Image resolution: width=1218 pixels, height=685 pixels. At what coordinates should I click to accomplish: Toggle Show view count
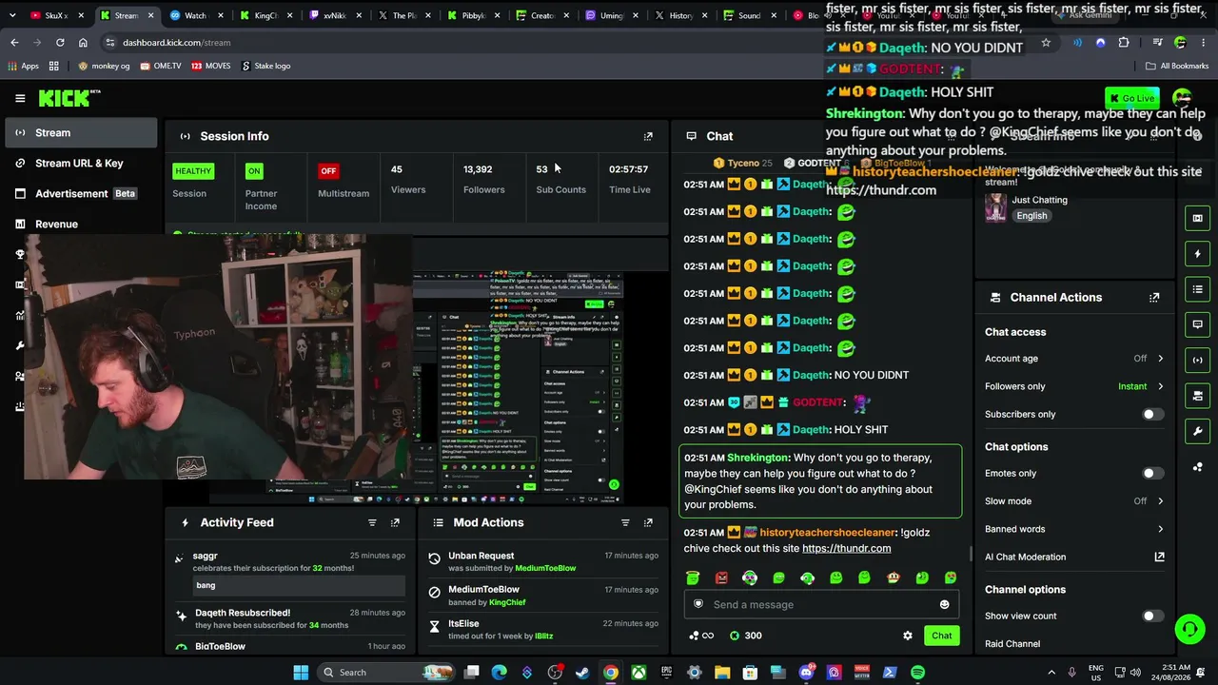[1152, 616]
